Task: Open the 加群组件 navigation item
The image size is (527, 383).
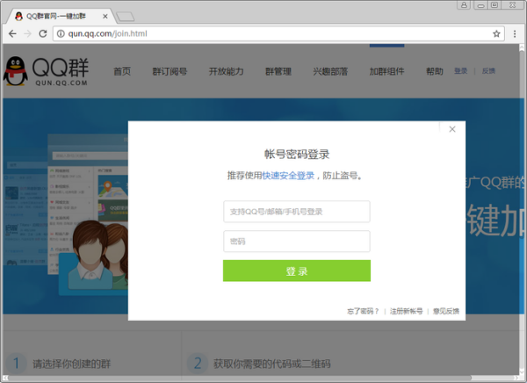Action: (x=382, y=72)
